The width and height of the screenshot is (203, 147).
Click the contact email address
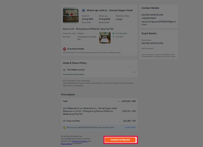pos(159,23)
